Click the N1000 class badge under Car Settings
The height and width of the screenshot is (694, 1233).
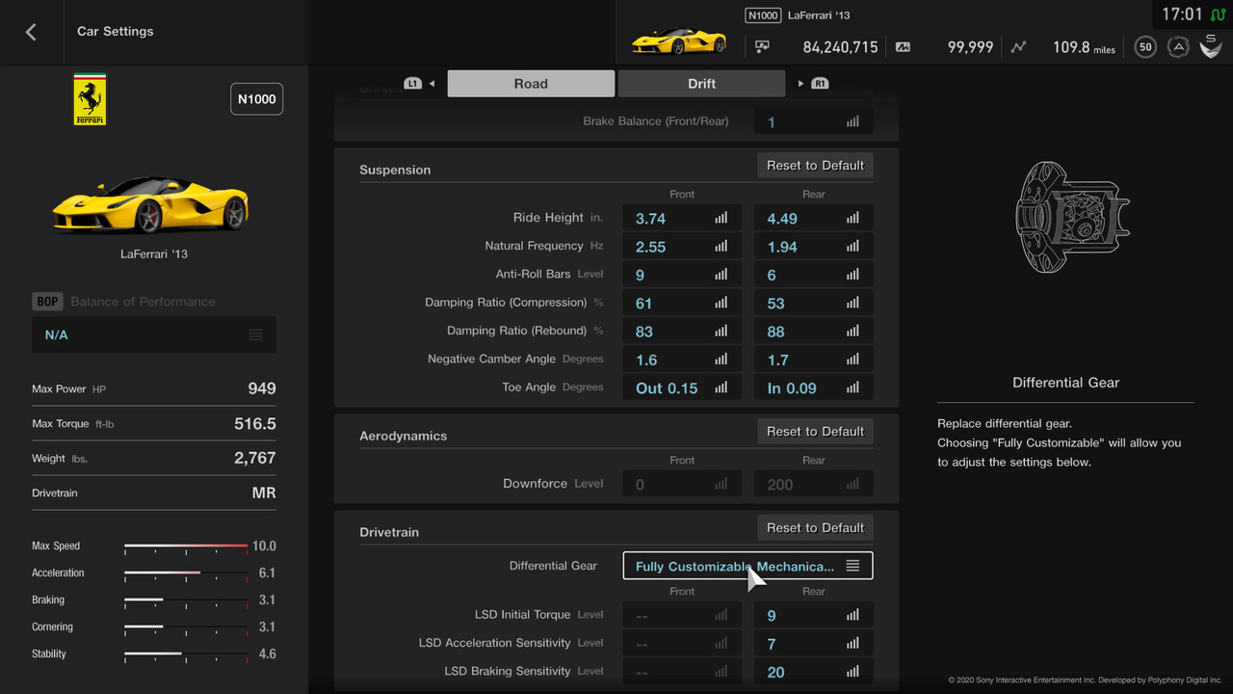point(256,99)
